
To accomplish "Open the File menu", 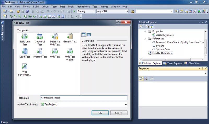I will point(4,7).
